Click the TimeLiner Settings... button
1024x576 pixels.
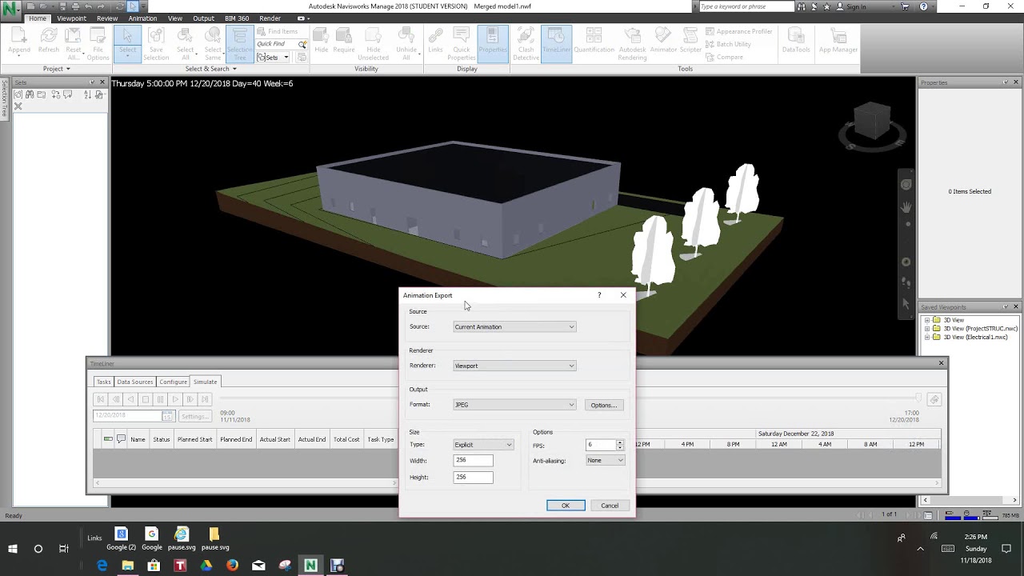point(194,416)
